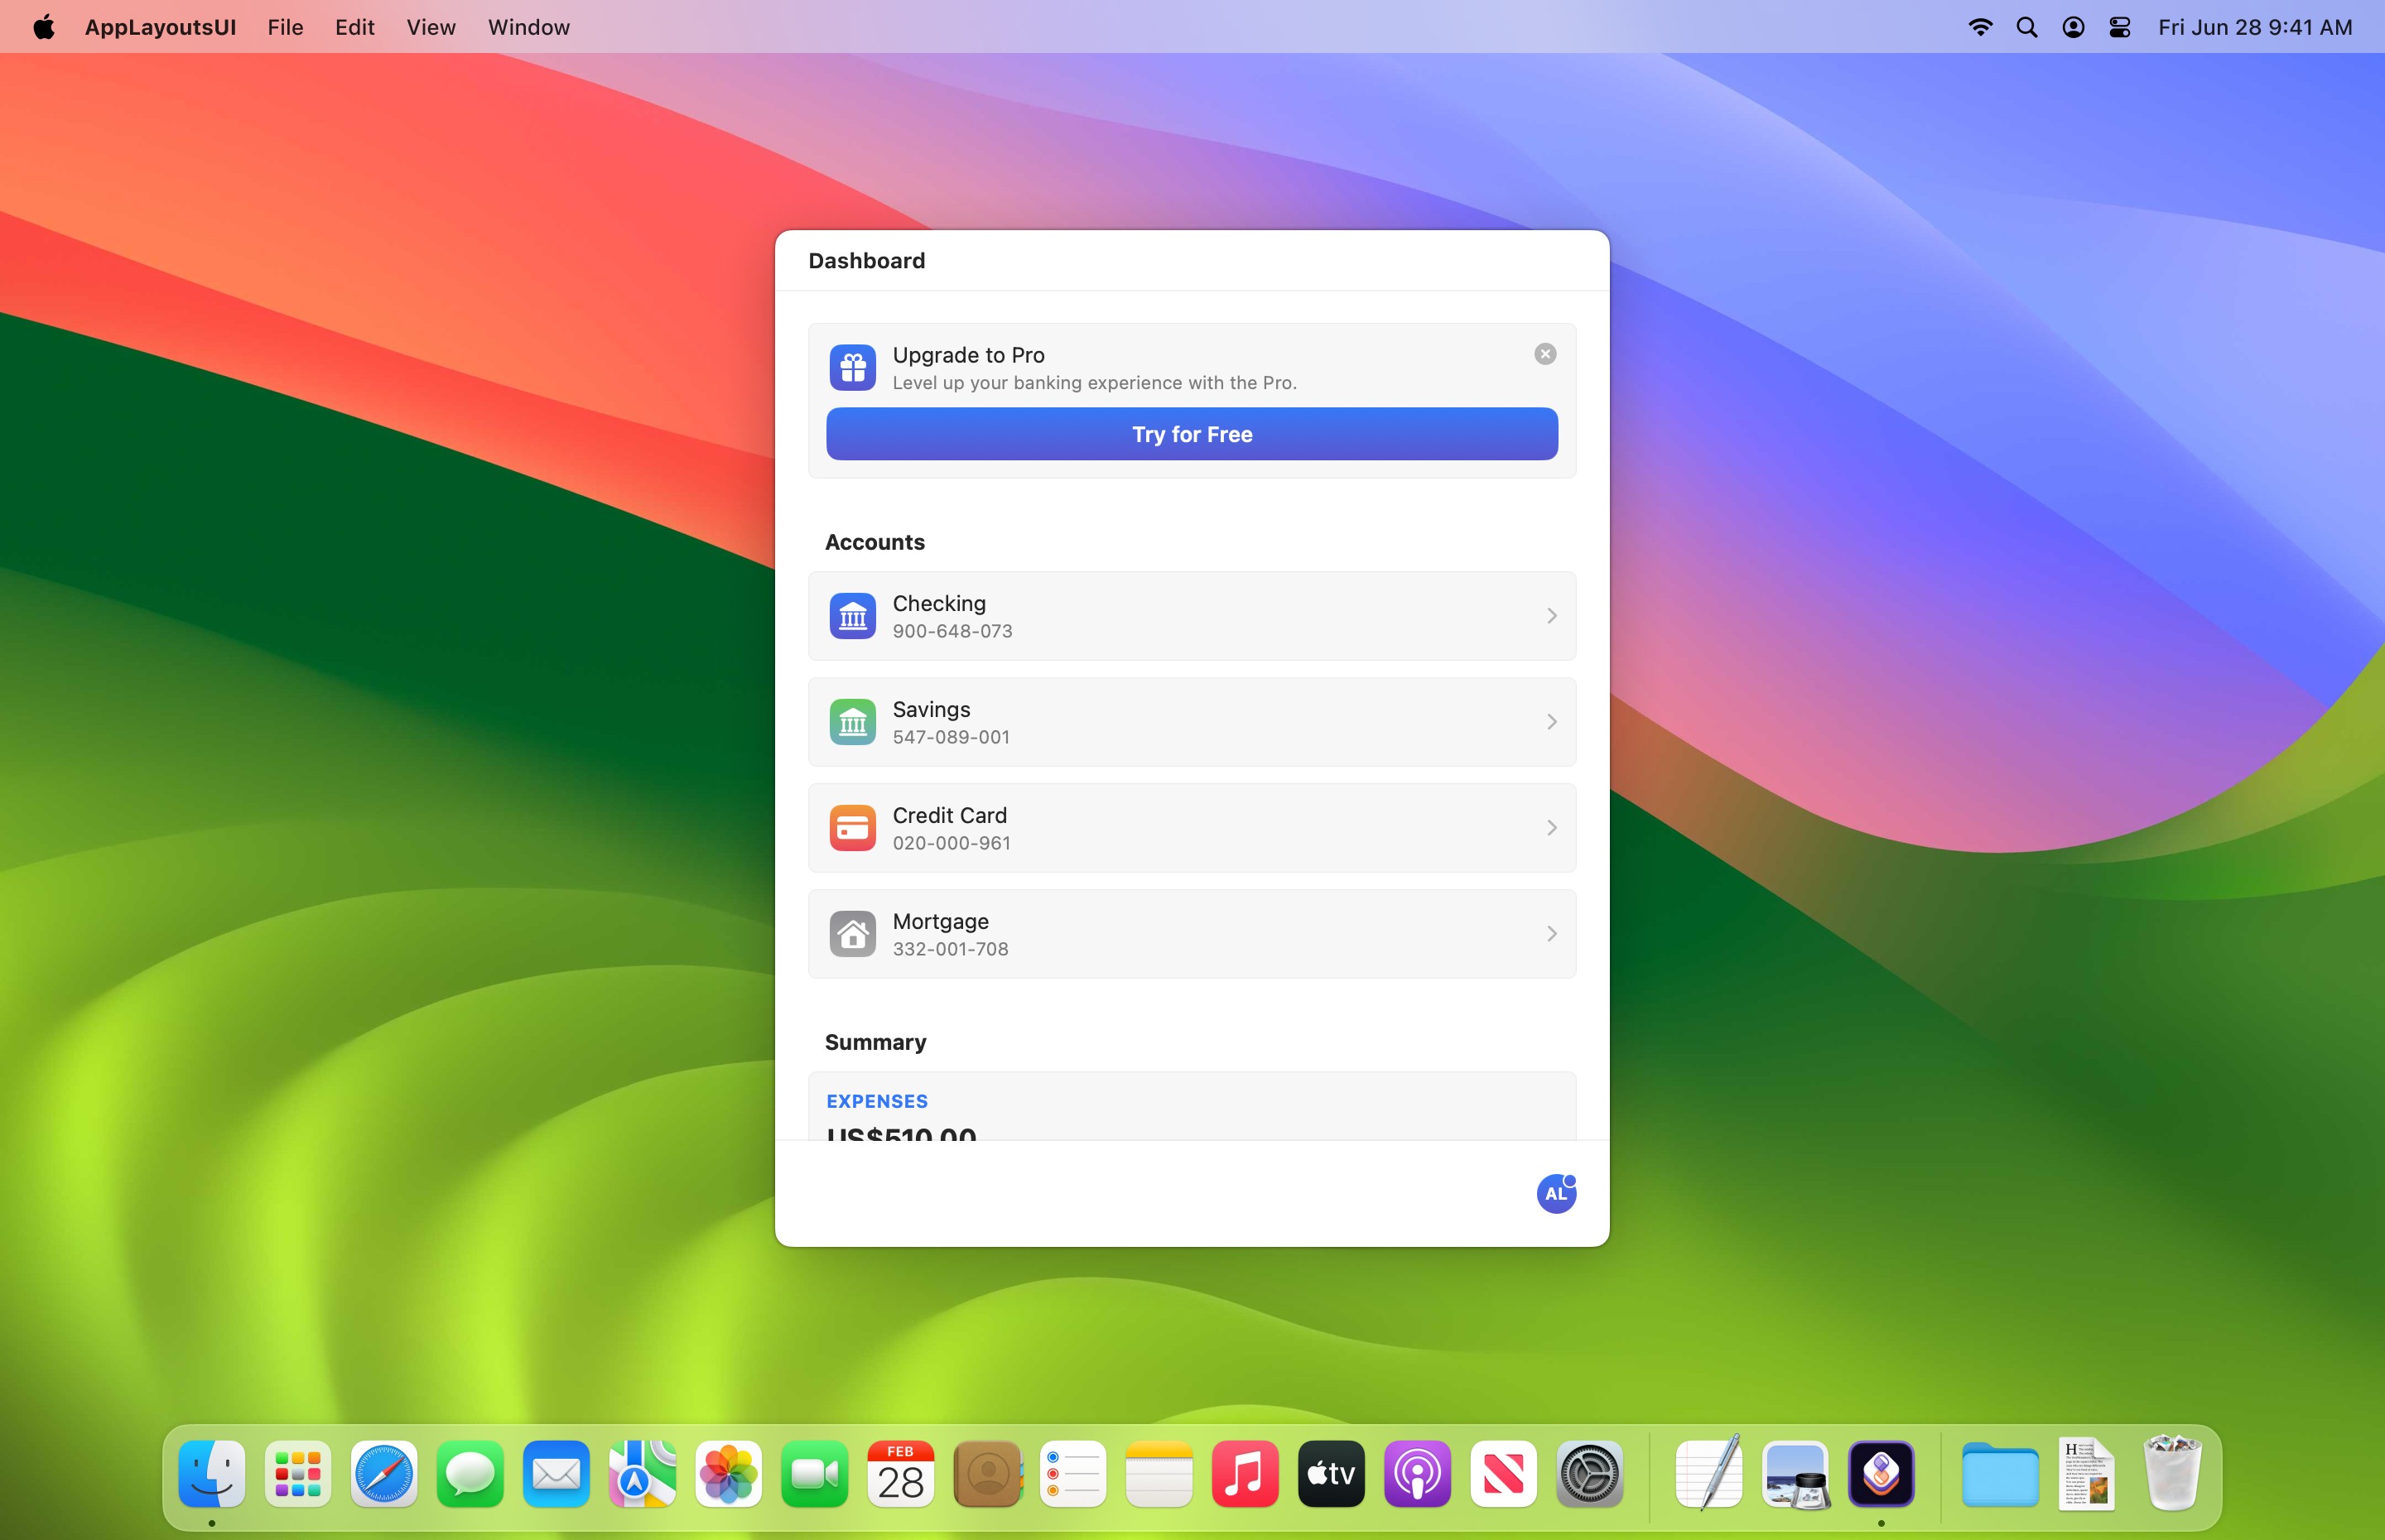Open the Apple menu
Image resolution: width=2385 pixels, height=1540 pixels.
click(44, 27)
